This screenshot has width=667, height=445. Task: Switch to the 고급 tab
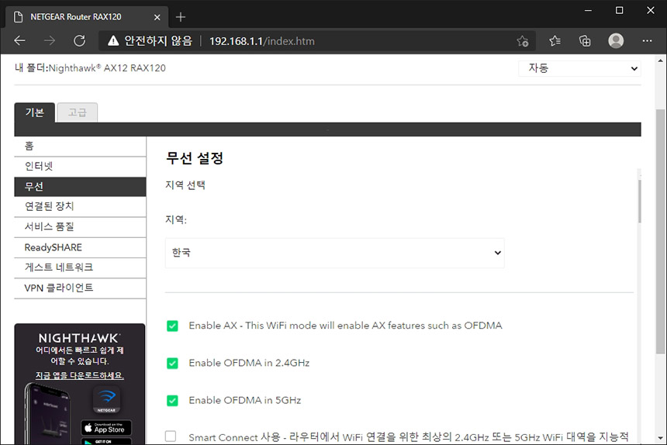coord(78,112)
